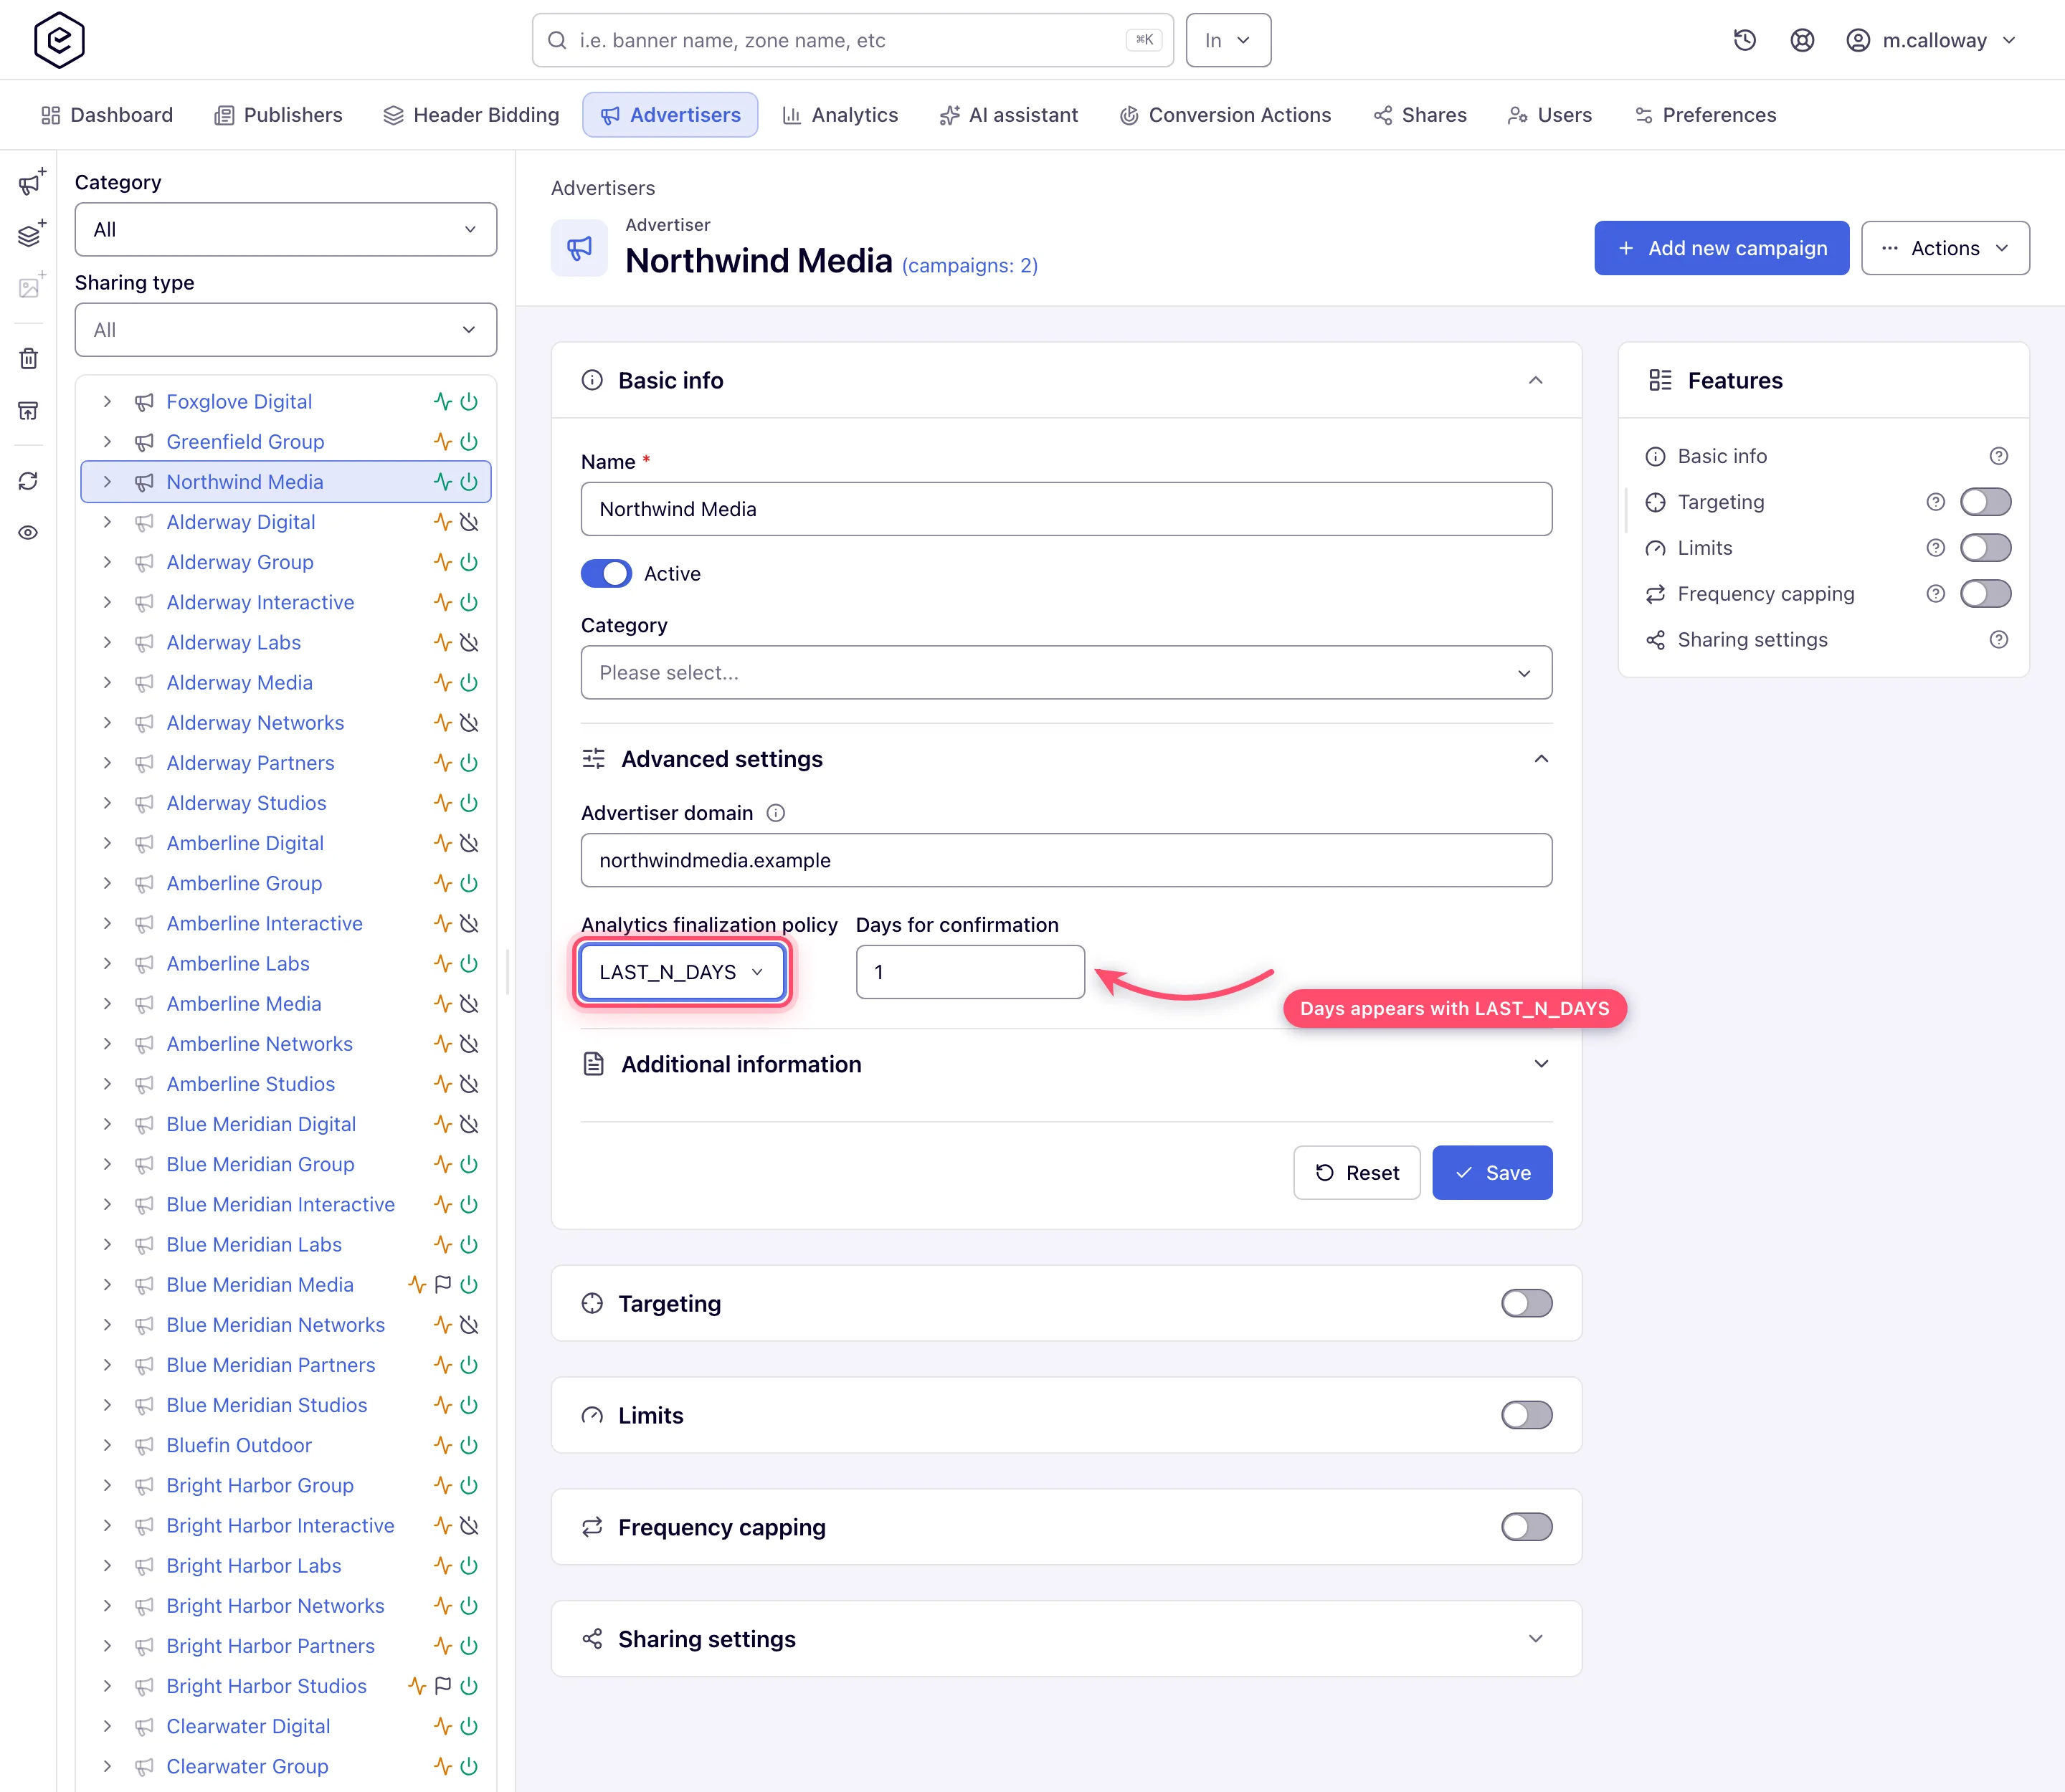2065x1792 pixels.
Task: Open the AI assistant tab
Action: 1009,115
